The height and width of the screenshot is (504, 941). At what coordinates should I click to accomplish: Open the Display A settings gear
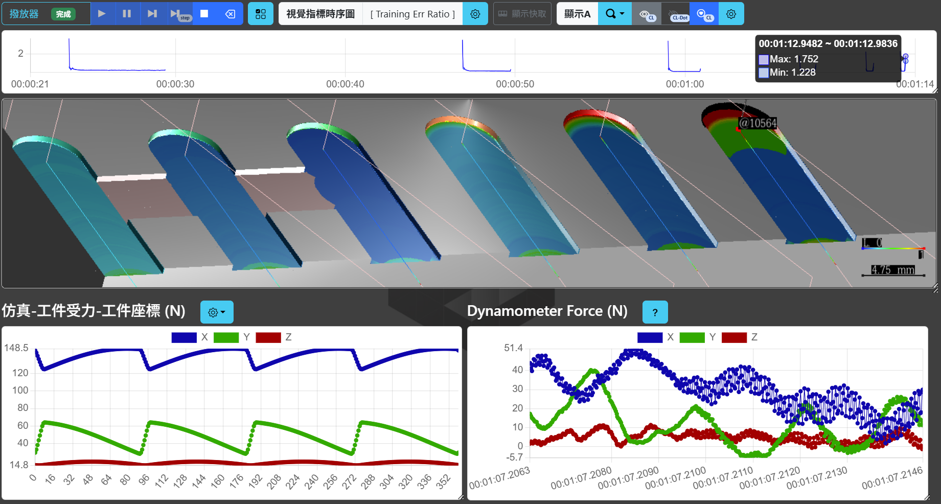[x=731, y=14]
